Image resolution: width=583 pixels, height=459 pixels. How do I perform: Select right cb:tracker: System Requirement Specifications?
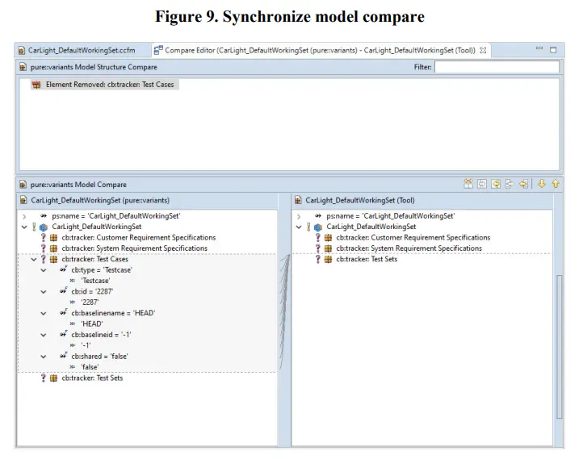coord(409,248)
